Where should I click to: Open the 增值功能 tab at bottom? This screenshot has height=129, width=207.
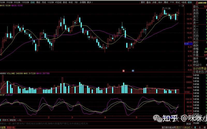[x=11, y=127]
